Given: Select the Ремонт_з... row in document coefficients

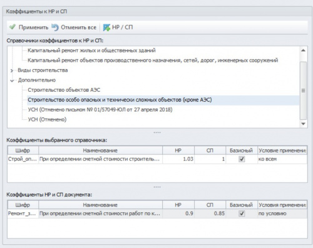Looking at the screenshot, I should pos(157,213).
